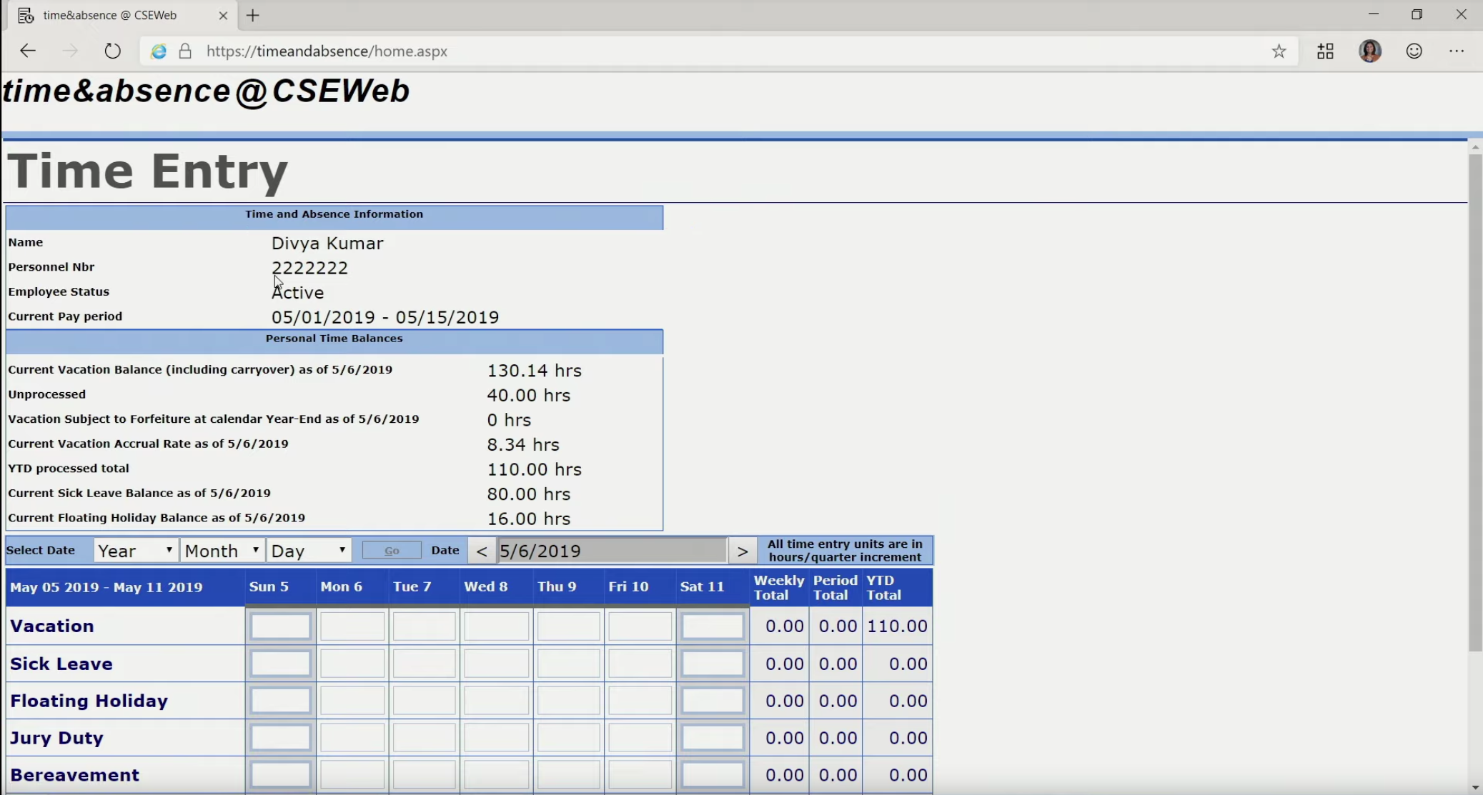Advance date with > button
The image size is (1483, 795).
pyautogui.click(x=743, y=551)
